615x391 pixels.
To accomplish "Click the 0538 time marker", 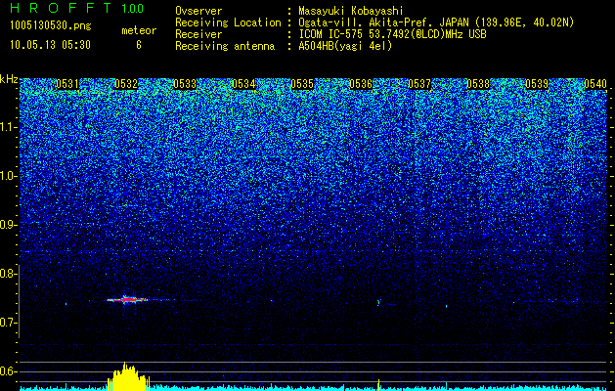I will (x=478, y=84).
